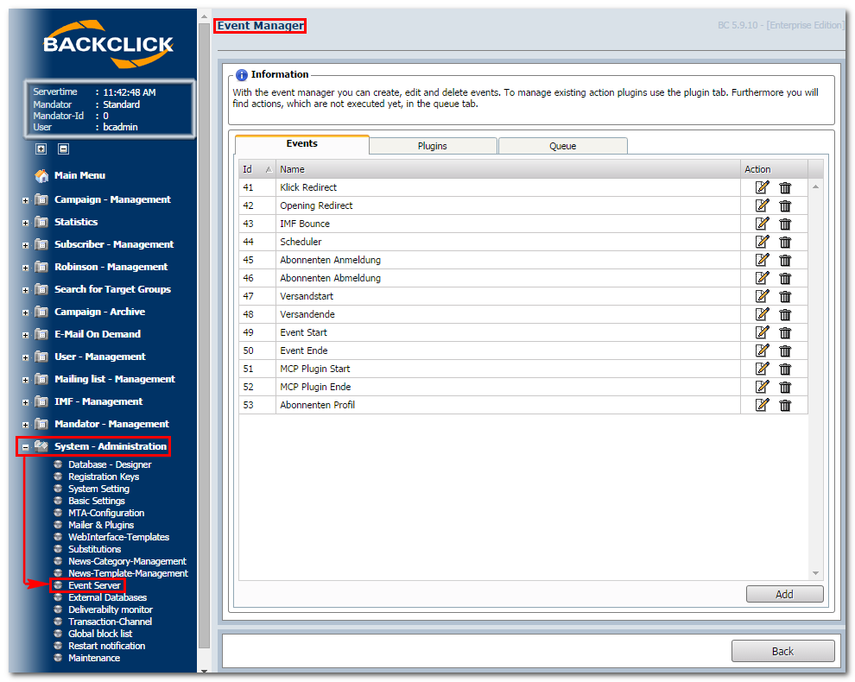Click events table scroll-up arrow
The image size is (855, 682).
(x=816, y=187)
